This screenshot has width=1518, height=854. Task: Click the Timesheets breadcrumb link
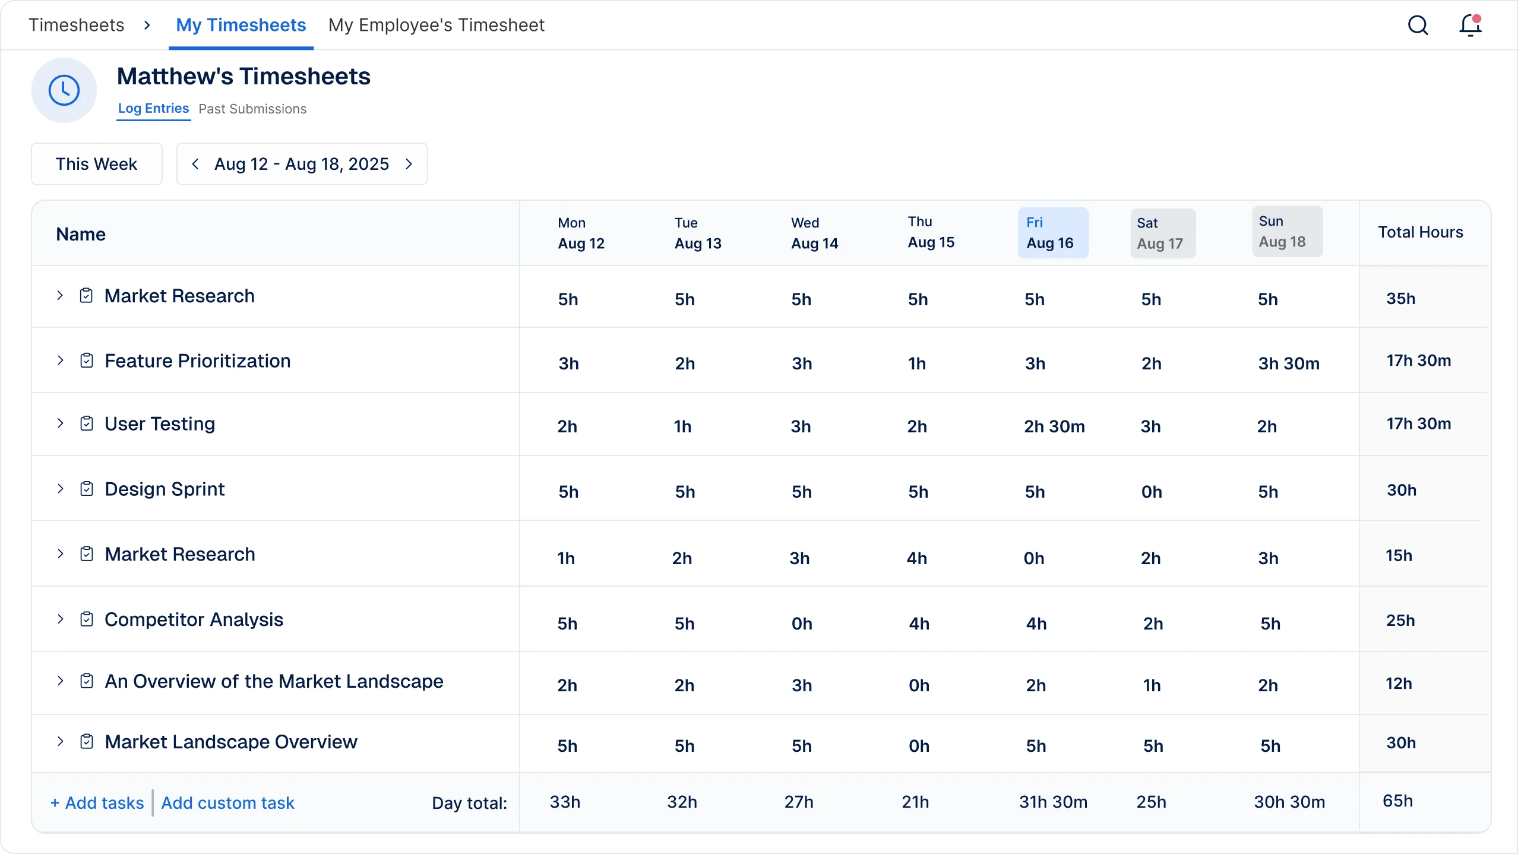(x=77, y=25)
